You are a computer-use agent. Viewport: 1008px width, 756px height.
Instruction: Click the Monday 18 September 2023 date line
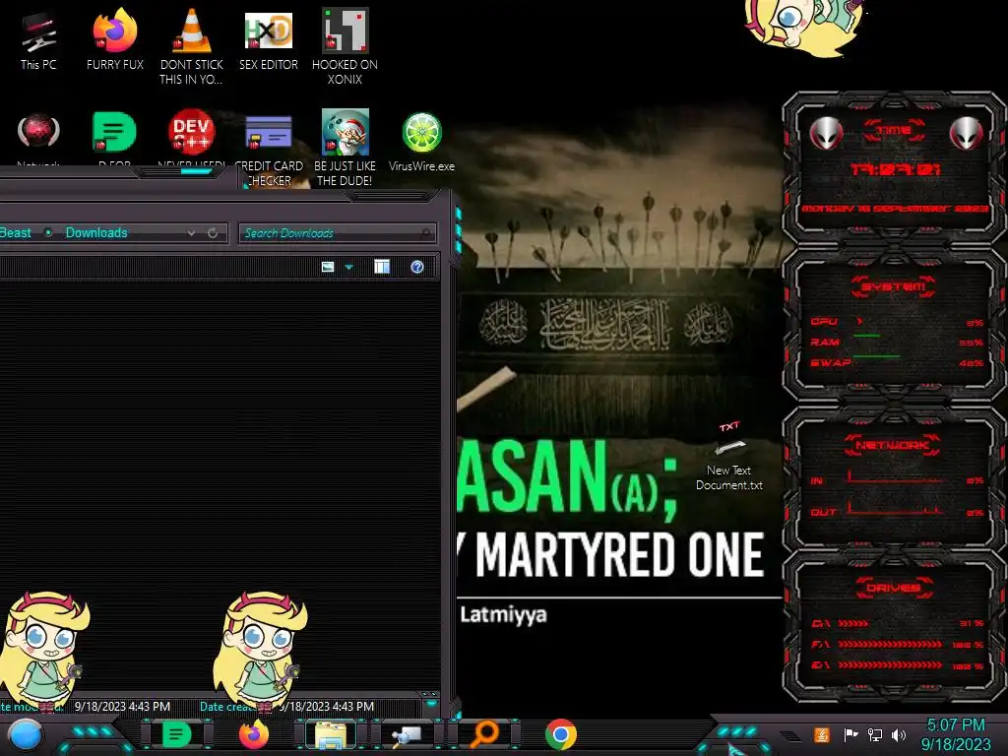[x=895, y=209]
